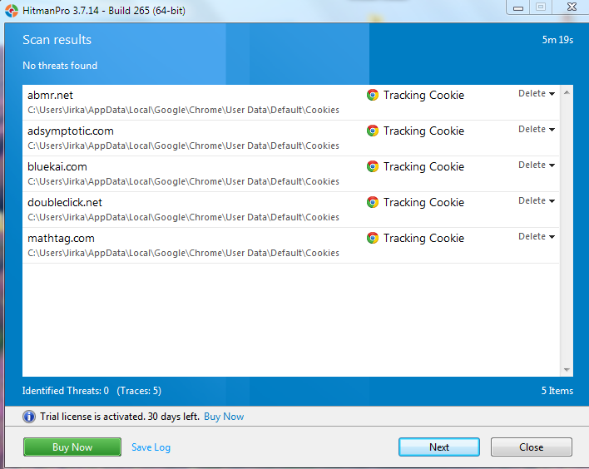This screenshot has height=469, width=589.
Task: Click the green Buy Now button
Action: tap(72, 447)
